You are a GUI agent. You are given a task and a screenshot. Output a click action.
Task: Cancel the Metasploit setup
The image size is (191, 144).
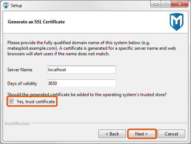[171, 134]
